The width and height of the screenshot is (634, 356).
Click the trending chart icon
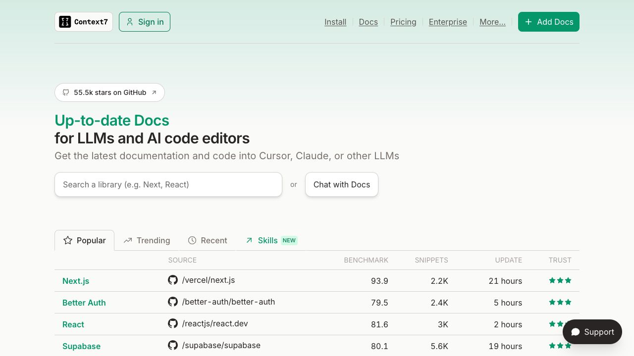(x=128, y=240)
